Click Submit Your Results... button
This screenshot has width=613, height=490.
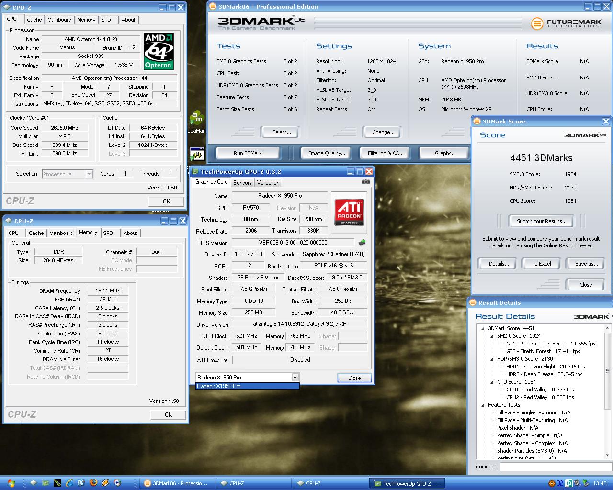[x=541, y=221]
